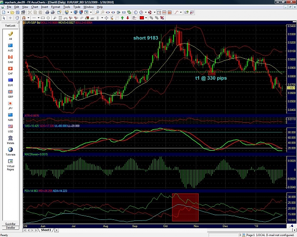Insert a green up arrow marker
Viewport: 297px width, 237px height.
point(122,18)
